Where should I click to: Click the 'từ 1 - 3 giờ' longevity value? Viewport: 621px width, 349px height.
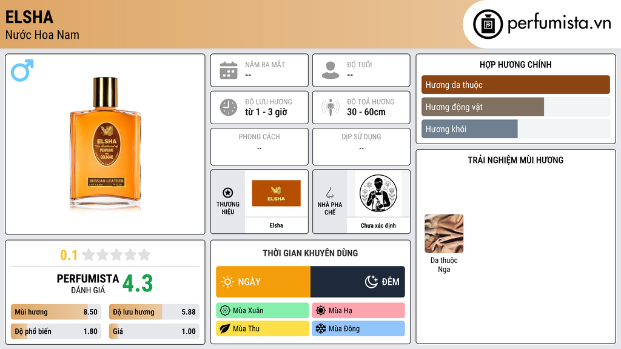266,112
